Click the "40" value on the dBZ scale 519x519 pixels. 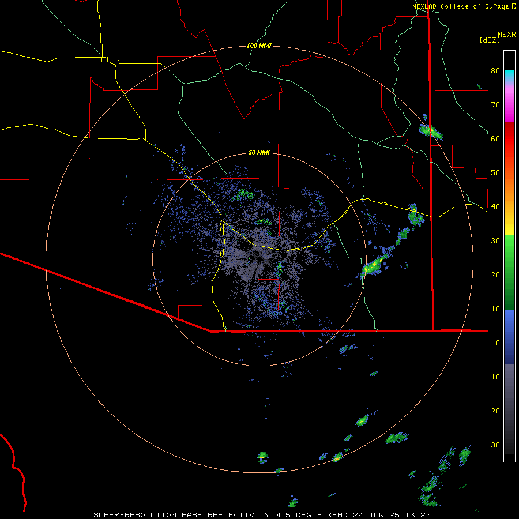495,207
